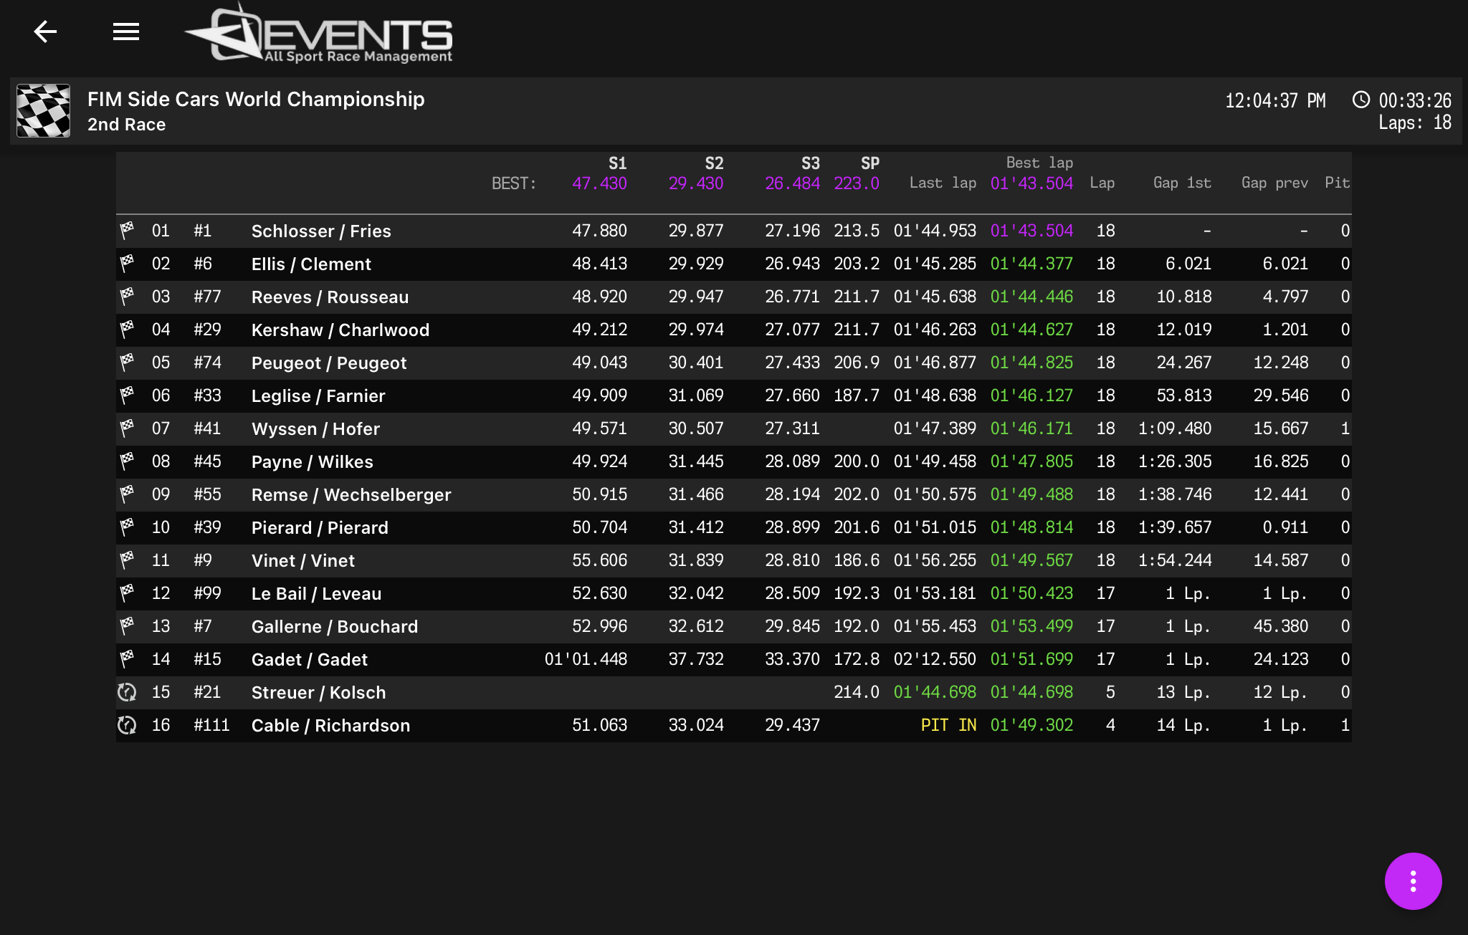Select competitor name Ellis / Clement
1468x935 pixels.
click(x=311, y=264)
